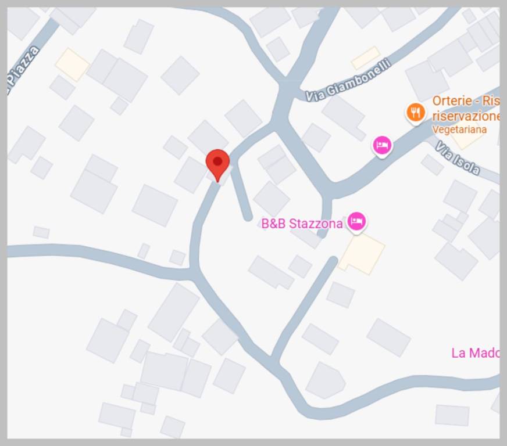
Task: Select the B&B Stazzona text label
Action: pyautogui.click(x=302, y=224)
